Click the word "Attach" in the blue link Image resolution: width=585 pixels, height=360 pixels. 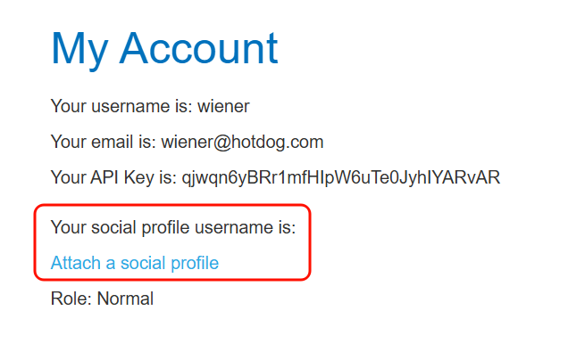click(73, 263)
